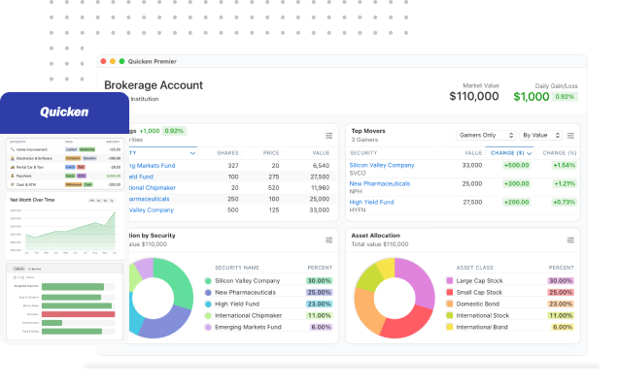Click the Quicken logo banner
Screen dimensions: 618x384
click(x=65, y=112)
